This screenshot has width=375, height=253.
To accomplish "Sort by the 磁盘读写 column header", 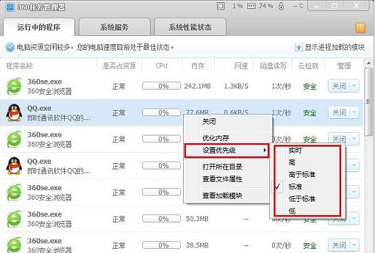I will (x=273, y=66).
